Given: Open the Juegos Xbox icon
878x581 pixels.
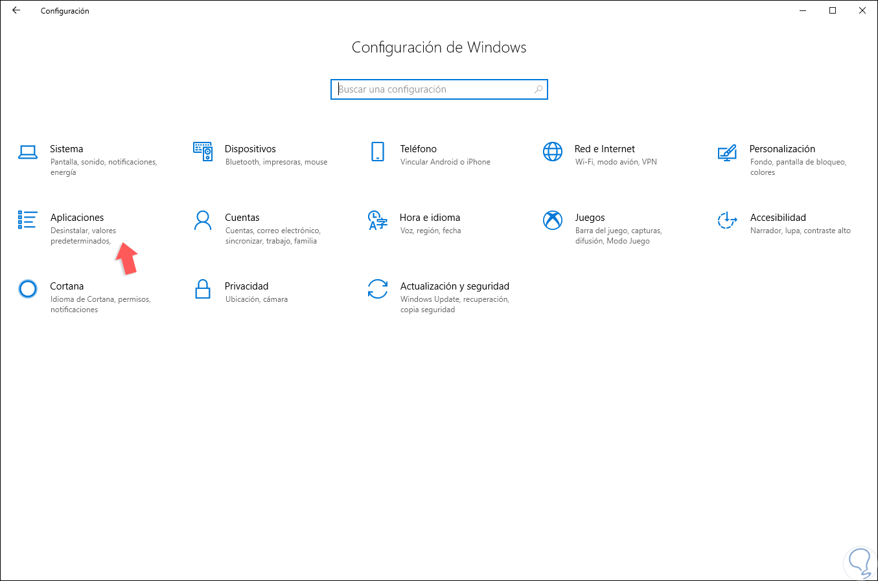Looking at the screenshot, I should point(553,220).
